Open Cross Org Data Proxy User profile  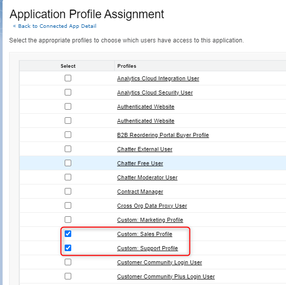click(152, 206)
